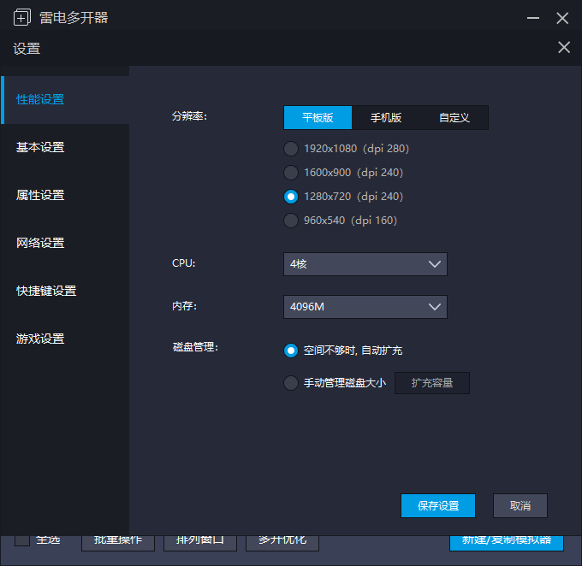Click the 雷电多开器 app logo icon
The width and height of the screenshot is (582, 566).
(22, 17)
